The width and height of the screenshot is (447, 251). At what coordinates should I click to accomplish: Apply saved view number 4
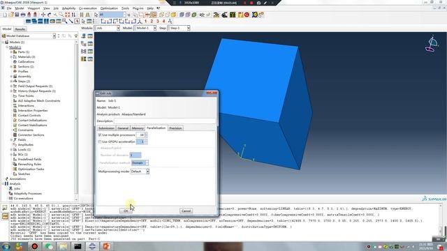(x=163, y=21)
